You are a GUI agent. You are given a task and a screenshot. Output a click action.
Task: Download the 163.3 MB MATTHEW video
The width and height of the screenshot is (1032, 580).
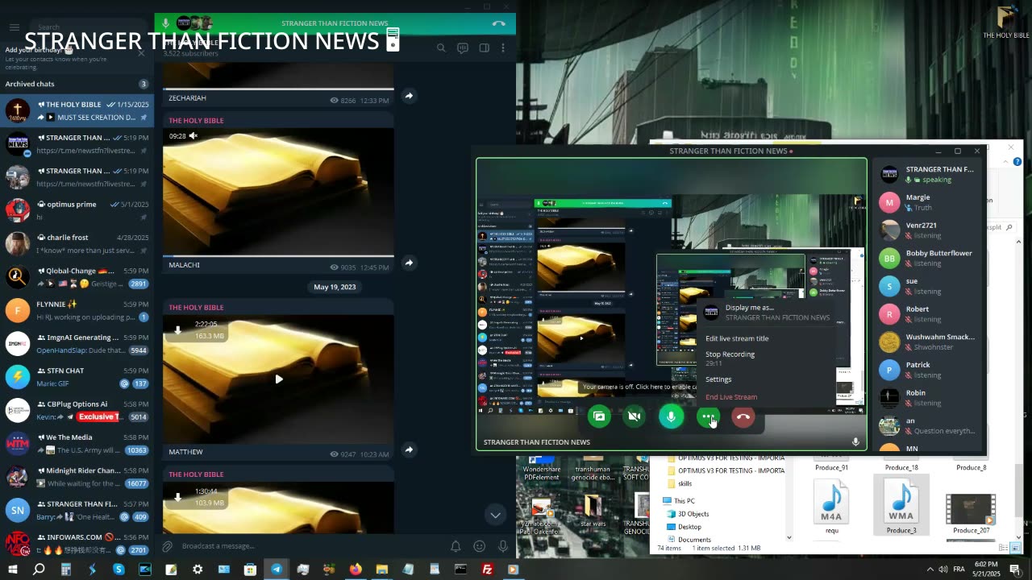click(178, 329)
